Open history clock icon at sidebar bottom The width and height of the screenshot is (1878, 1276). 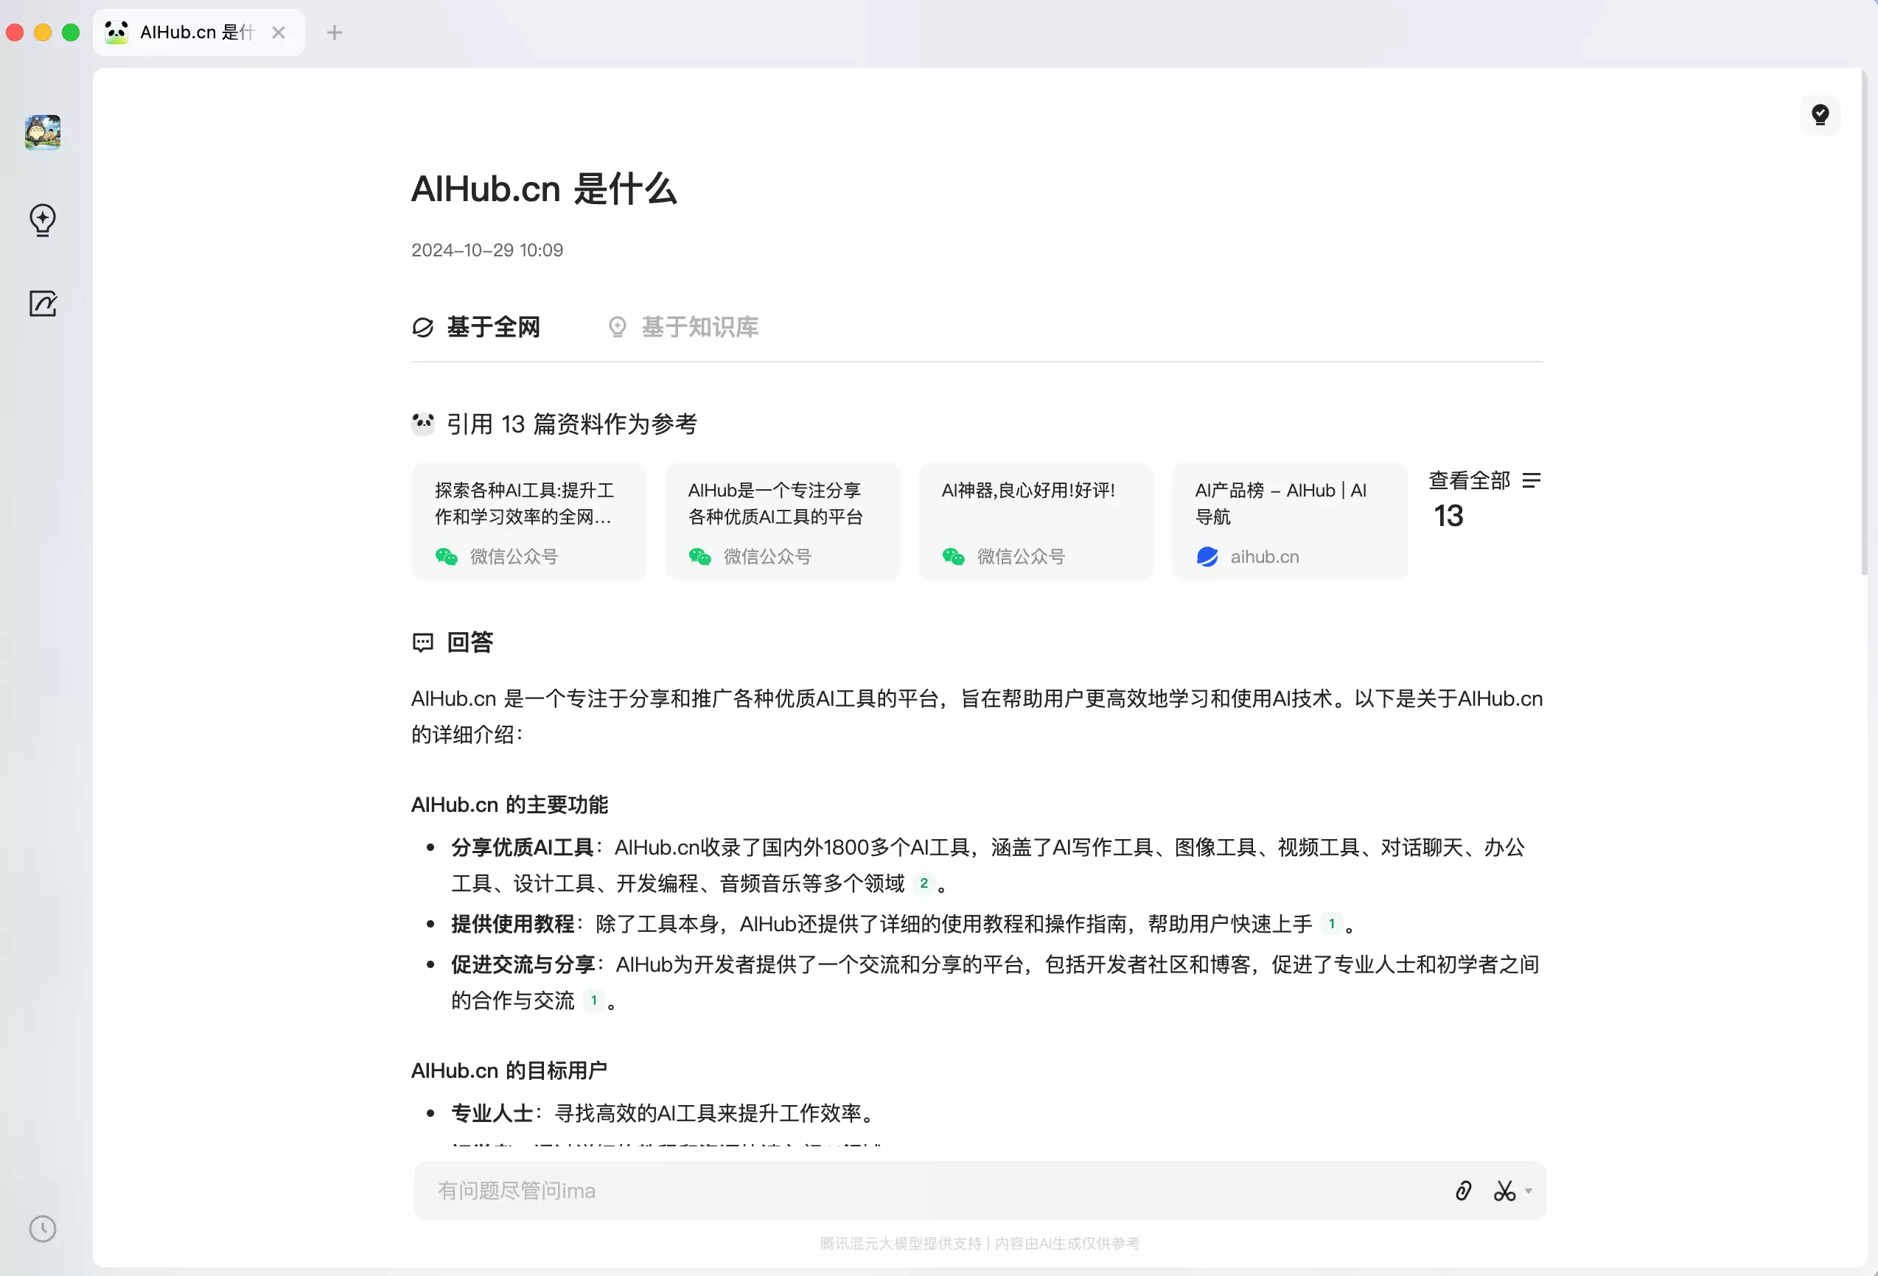[42, 1228]
